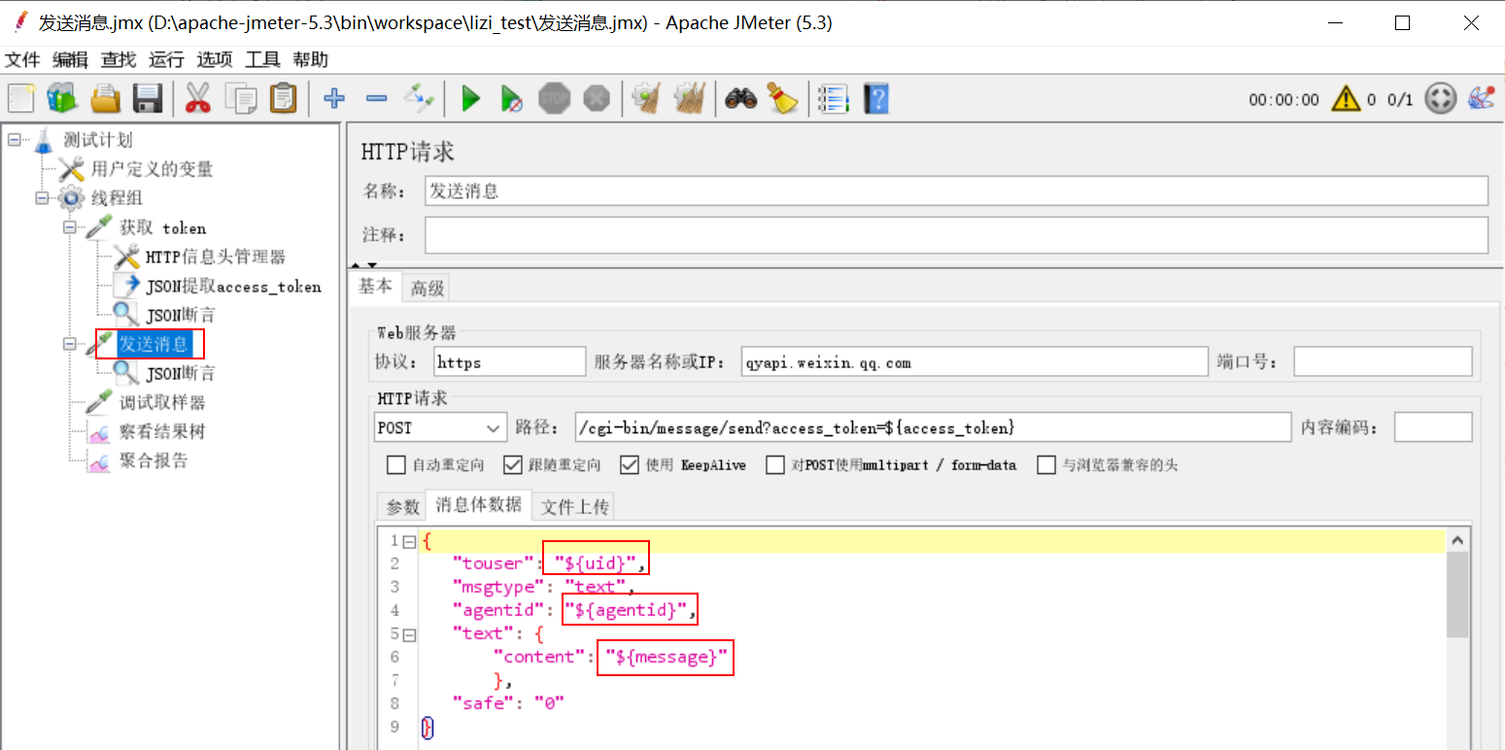Select HTTP信息头管理器 node
Viewport: 1505px width, 750px height.
[x=215, y=256]
